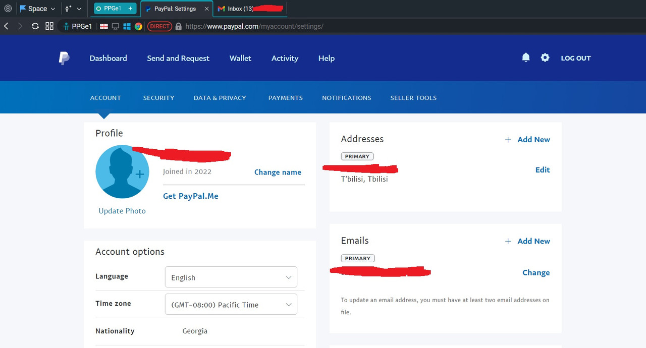646x348 pixels.
Task: Click the plus on PPGe1 tab
Action: click(131, 9)
